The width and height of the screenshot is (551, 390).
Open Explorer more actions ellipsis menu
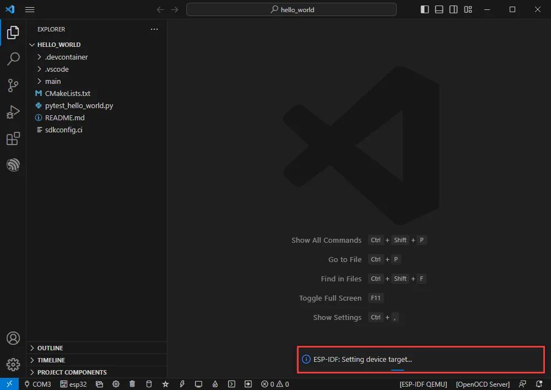[x=154, y=29]
